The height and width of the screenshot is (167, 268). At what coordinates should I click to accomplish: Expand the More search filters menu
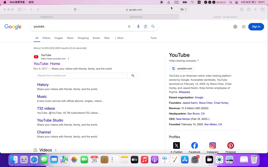pyautogui.click(x=119, y=38)
